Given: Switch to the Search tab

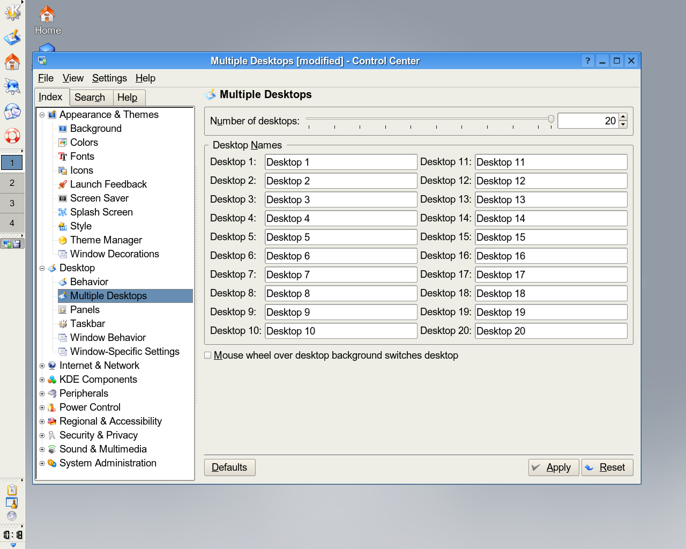Looking at the screenshot, I should pos(90,98).
